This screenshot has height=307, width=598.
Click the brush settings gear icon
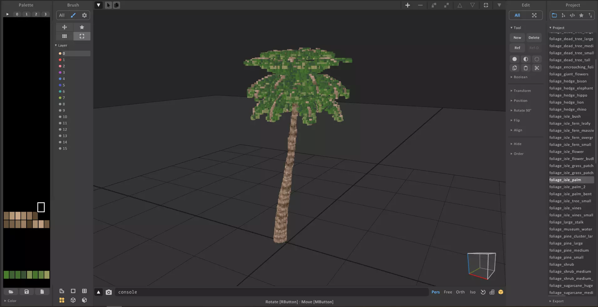[x=84, y=15]
